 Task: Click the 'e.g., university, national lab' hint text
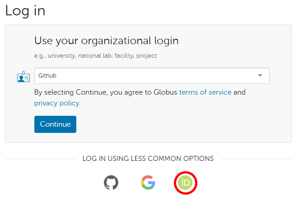[95, 56]
